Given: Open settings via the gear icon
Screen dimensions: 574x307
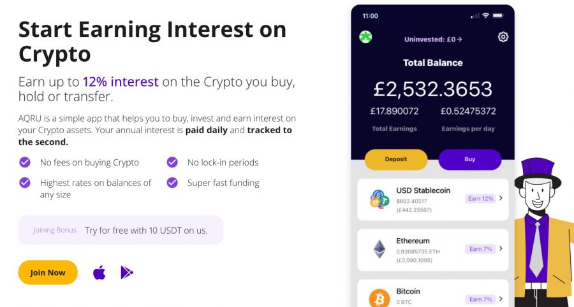Looking at the screenshot, I should (x=503, y=37).
